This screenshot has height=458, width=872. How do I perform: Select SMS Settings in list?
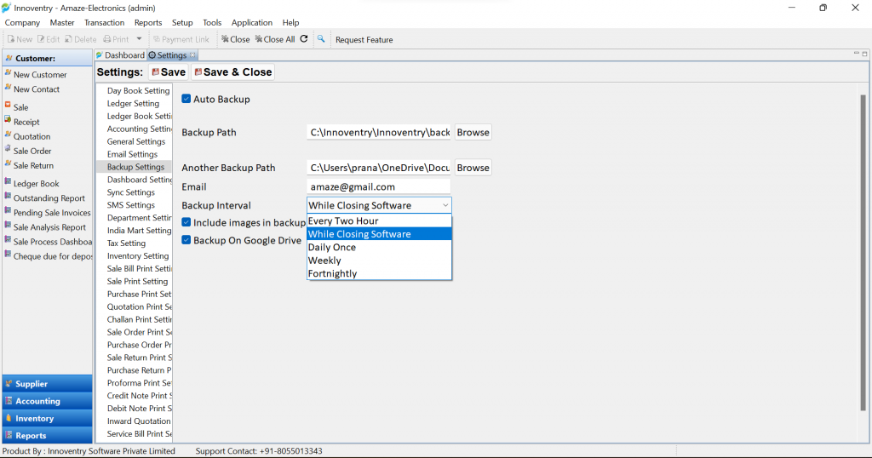pos(130,205)
